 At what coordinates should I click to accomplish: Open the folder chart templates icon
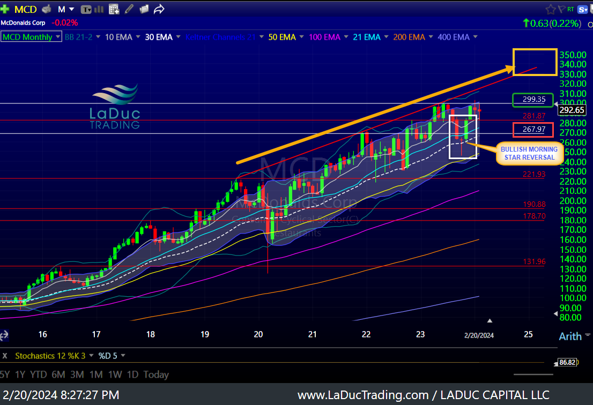tap(144, 9)
